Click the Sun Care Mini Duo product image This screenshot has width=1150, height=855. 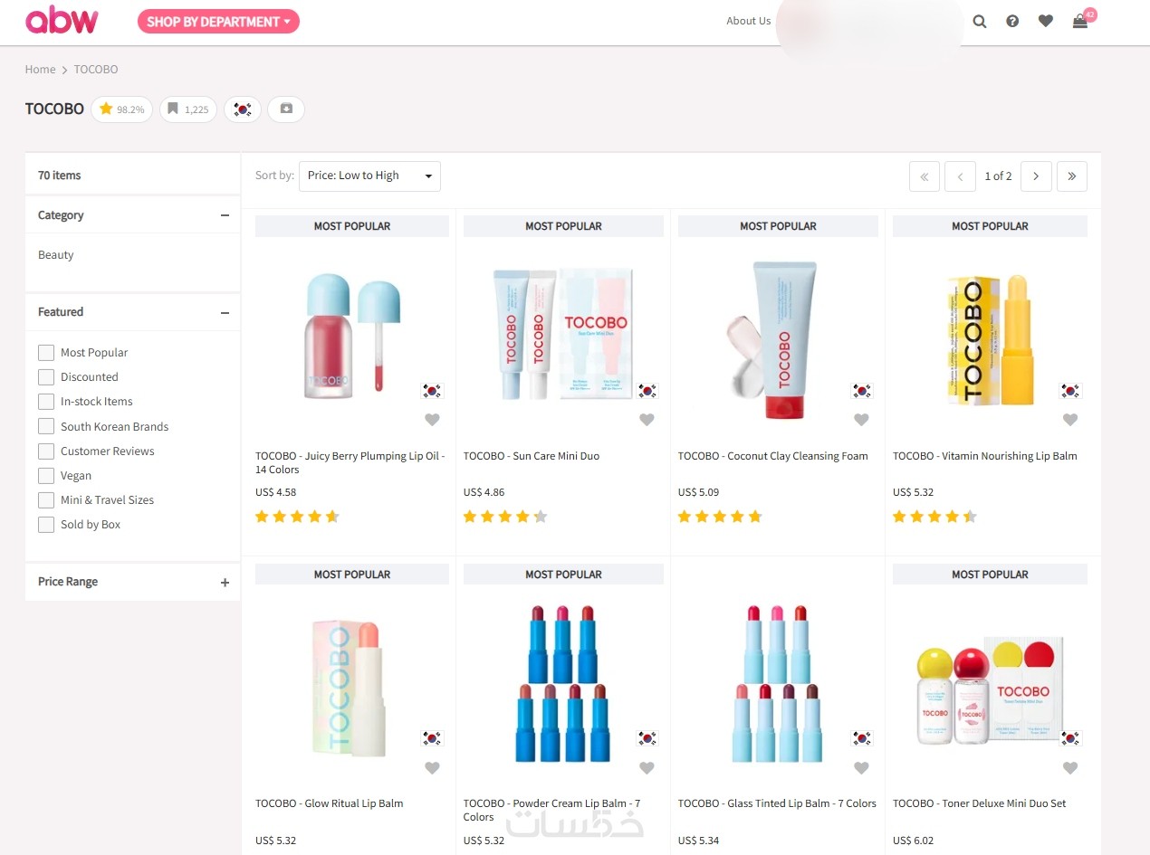click(x=561, y=333)
